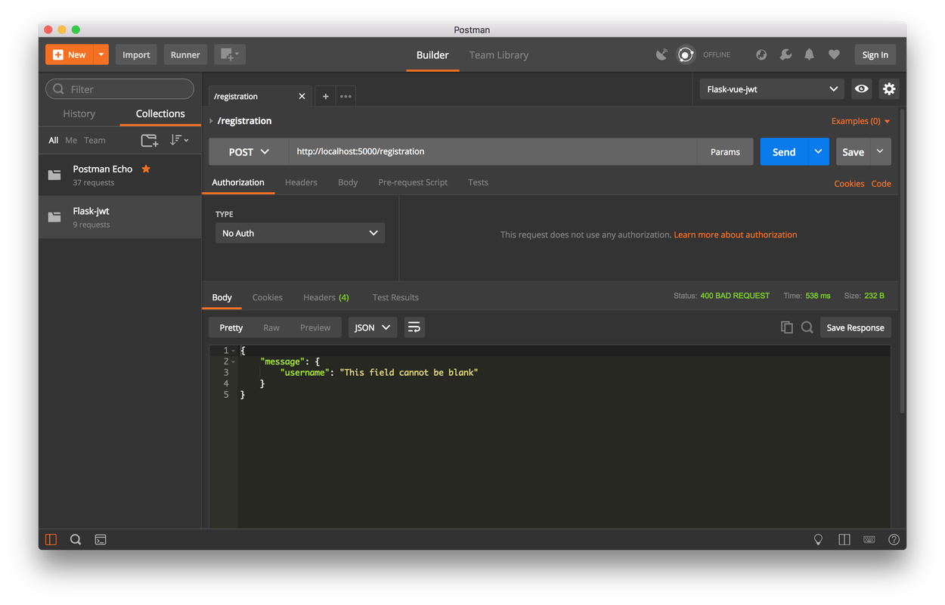This screenshot has width=945, height=605.
Task: Close the /registration request tab
Action: tap(302, 96)
